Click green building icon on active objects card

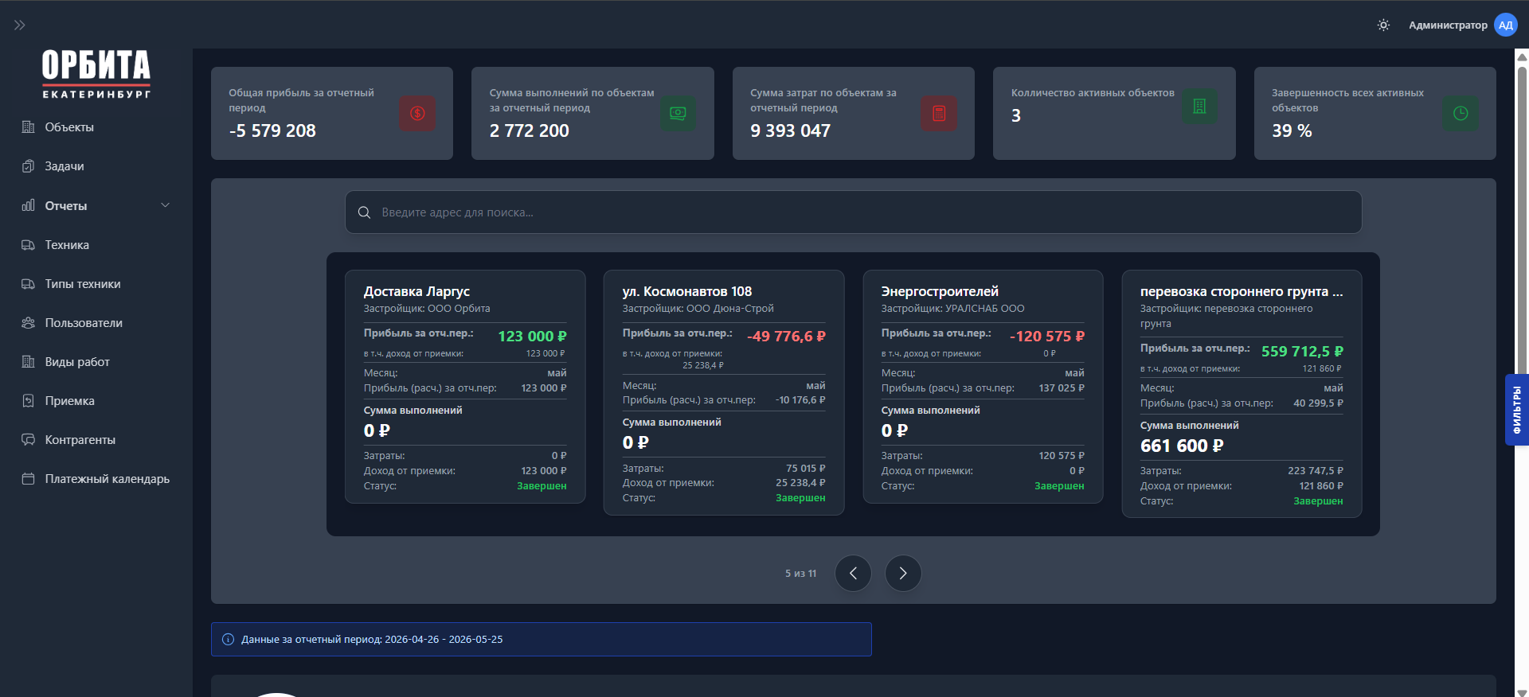click(x=1199, y=107)
